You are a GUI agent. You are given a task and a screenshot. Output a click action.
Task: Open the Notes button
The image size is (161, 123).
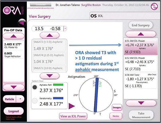coord(116,116)
